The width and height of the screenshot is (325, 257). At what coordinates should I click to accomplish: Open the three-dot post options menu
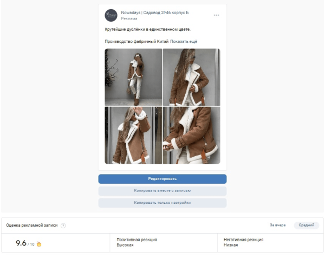(216, 15)
